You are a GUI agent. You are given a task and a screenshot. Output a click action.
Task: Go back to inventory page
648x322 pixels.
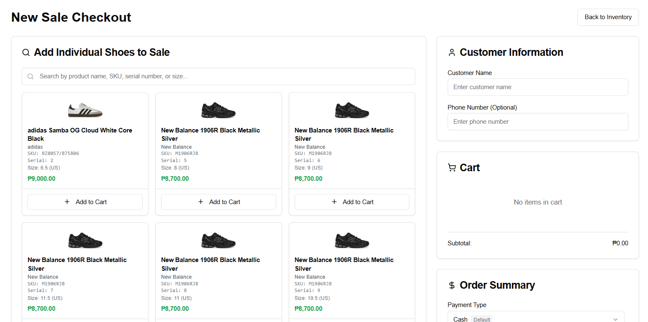point(608,17)
